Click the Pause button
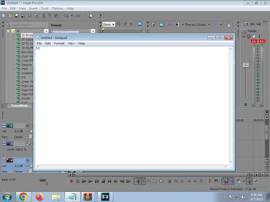 [x=97, y=181]
